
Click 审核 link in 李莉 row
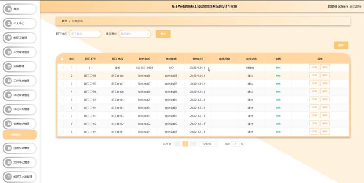(278, 68)
